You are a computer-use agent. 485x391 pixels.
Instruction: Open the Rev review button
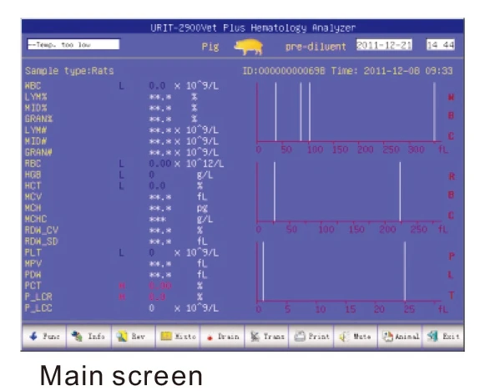(x=133, y=336)
